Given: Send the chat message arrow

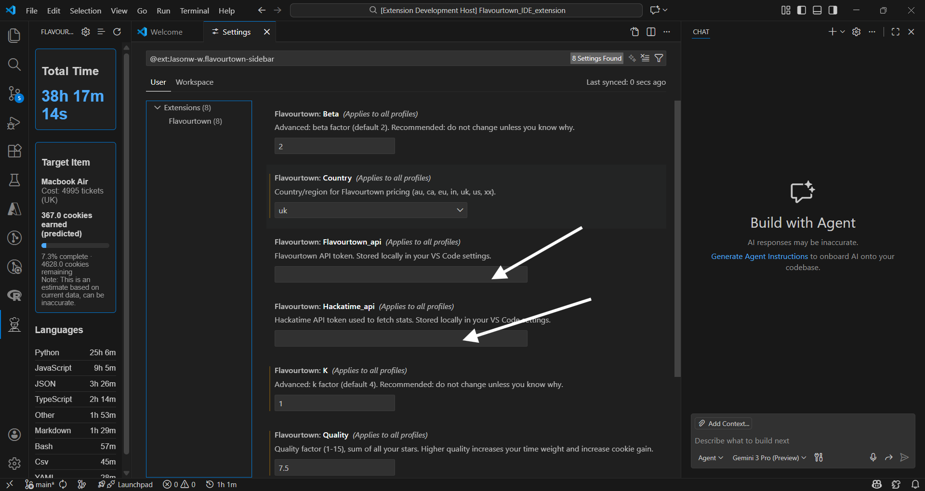Looking at the screenshot, I should click(904, 457).
